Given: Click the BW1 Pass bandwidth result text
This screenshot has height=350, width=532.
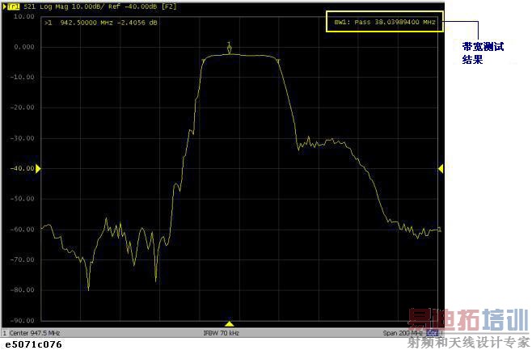Looking at the screenshot, I should [384, 22].
